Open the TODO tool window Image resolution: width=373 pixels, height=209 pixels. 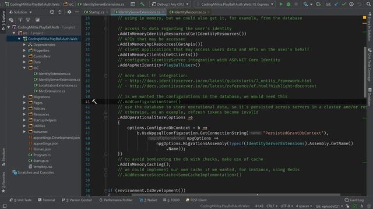pyautogui.click(x=171, y=200)
